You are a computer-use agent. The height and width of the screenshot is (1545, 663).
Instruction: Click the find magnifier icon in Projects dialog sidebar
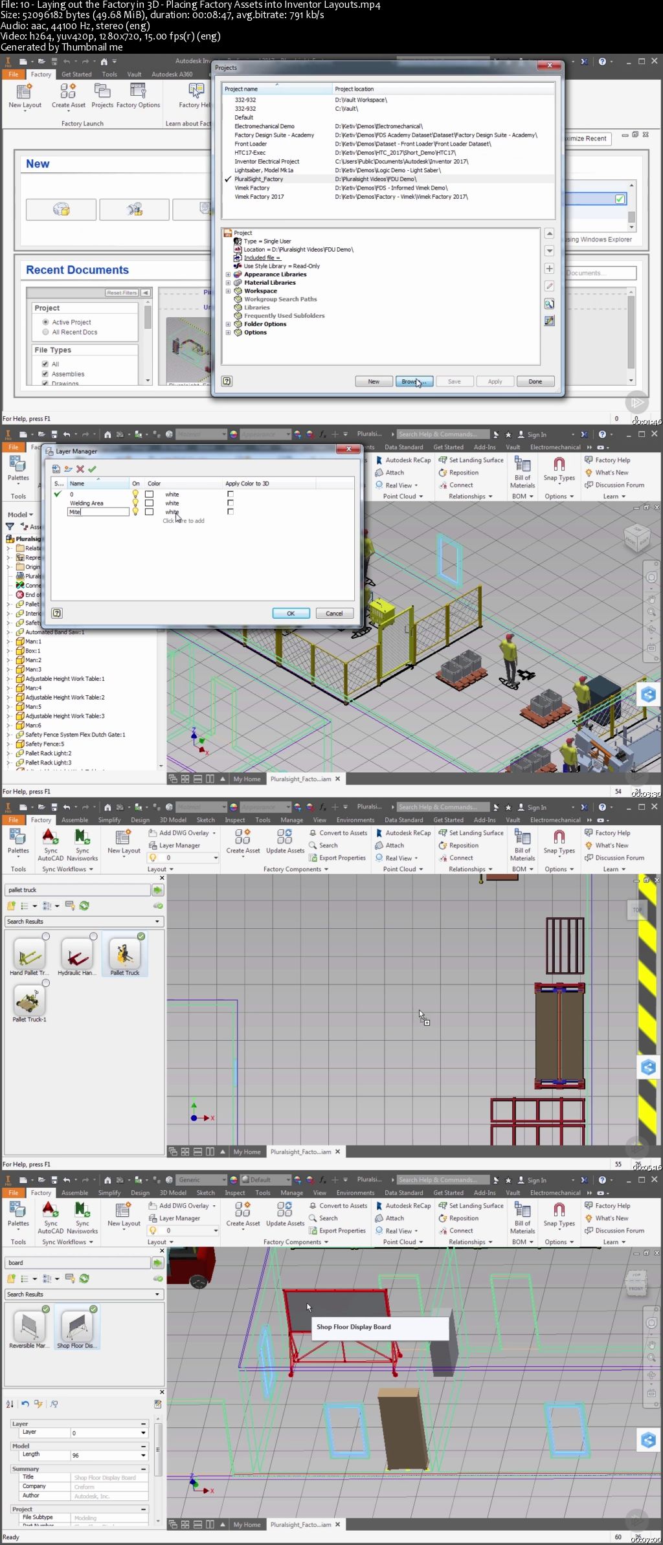pyautogui.click(x=549, y=304)
